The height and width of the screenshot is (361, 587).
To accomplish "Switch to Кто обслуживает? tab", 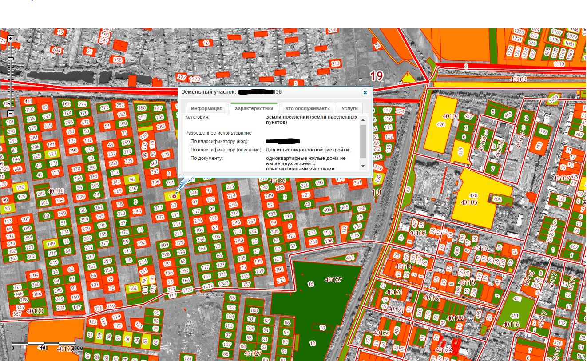I will 307,108.
